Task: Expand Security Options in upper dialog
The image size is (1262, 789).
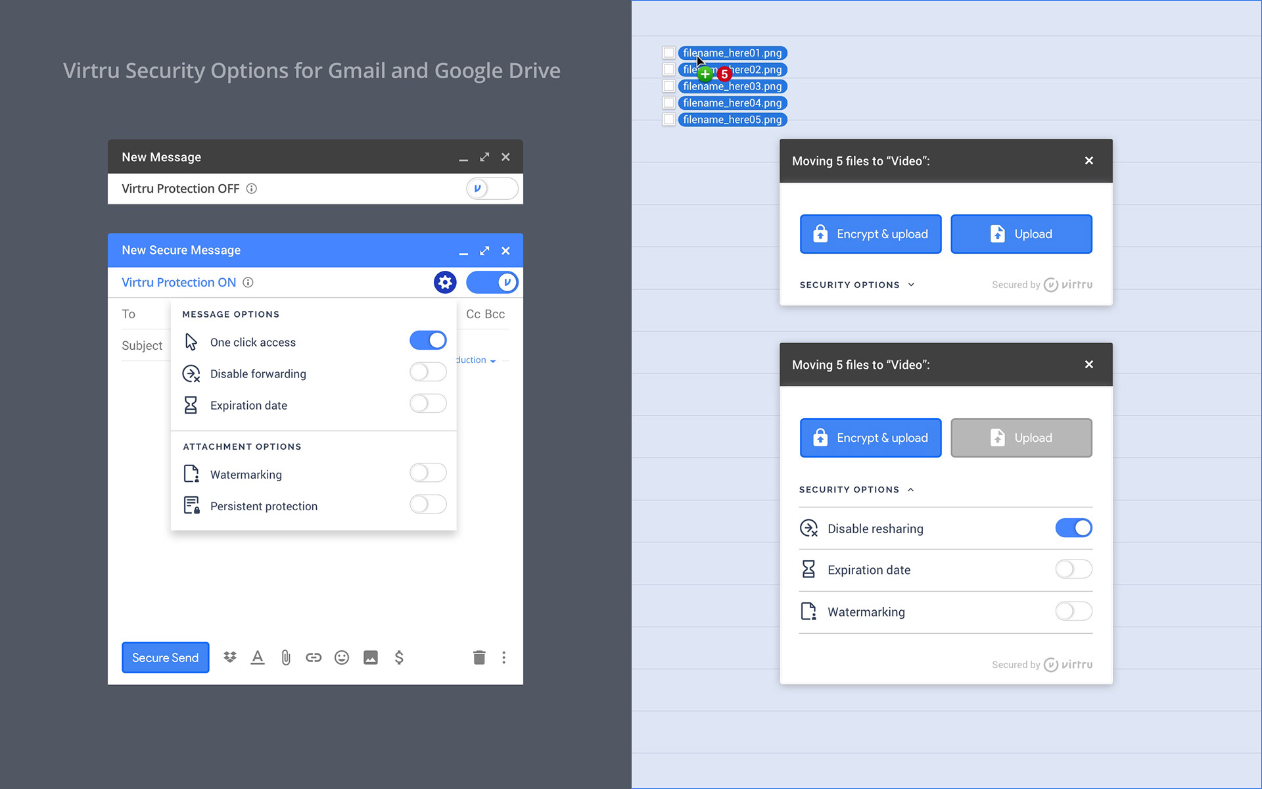Action: coord(857,285)
